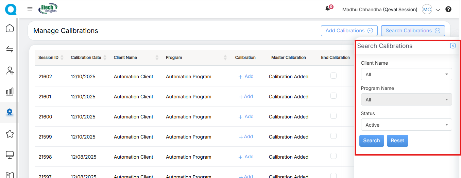Screen dimensions: 461x178
Task: Click the blue Search button
Action: (371, 141)
